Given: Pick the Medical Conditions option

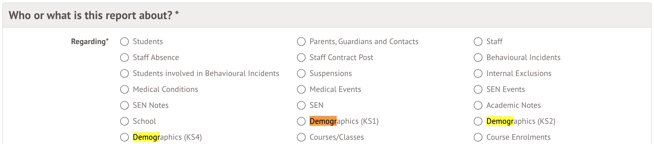Looking at the screenshot, I should (x=124, y=89).
